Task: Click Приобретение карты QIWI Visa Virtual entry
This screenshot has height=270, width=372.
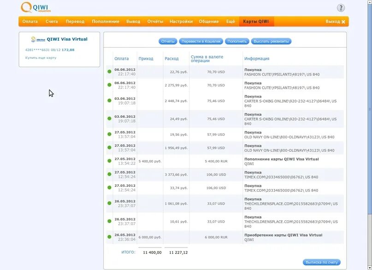Action: [x=283, y=235]
